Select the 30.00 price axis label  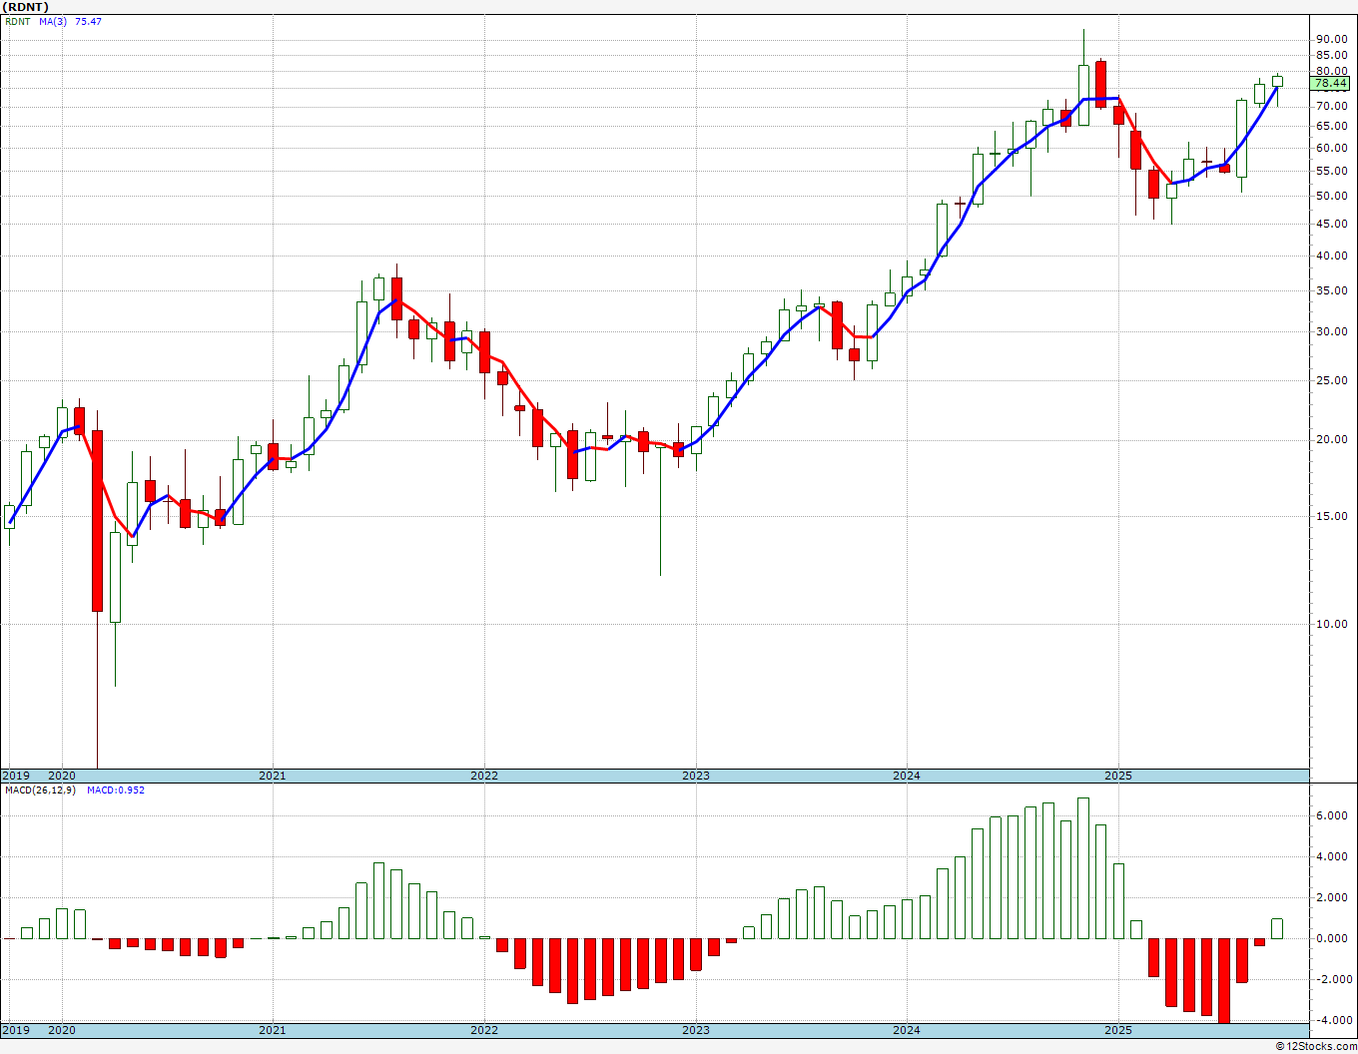[1332, 331]
